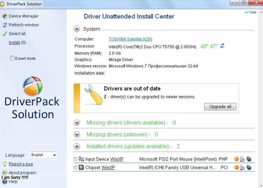Click the green Select all checkmark icon
The width and height of the screenshot is (263, 188).
point(4,34)
